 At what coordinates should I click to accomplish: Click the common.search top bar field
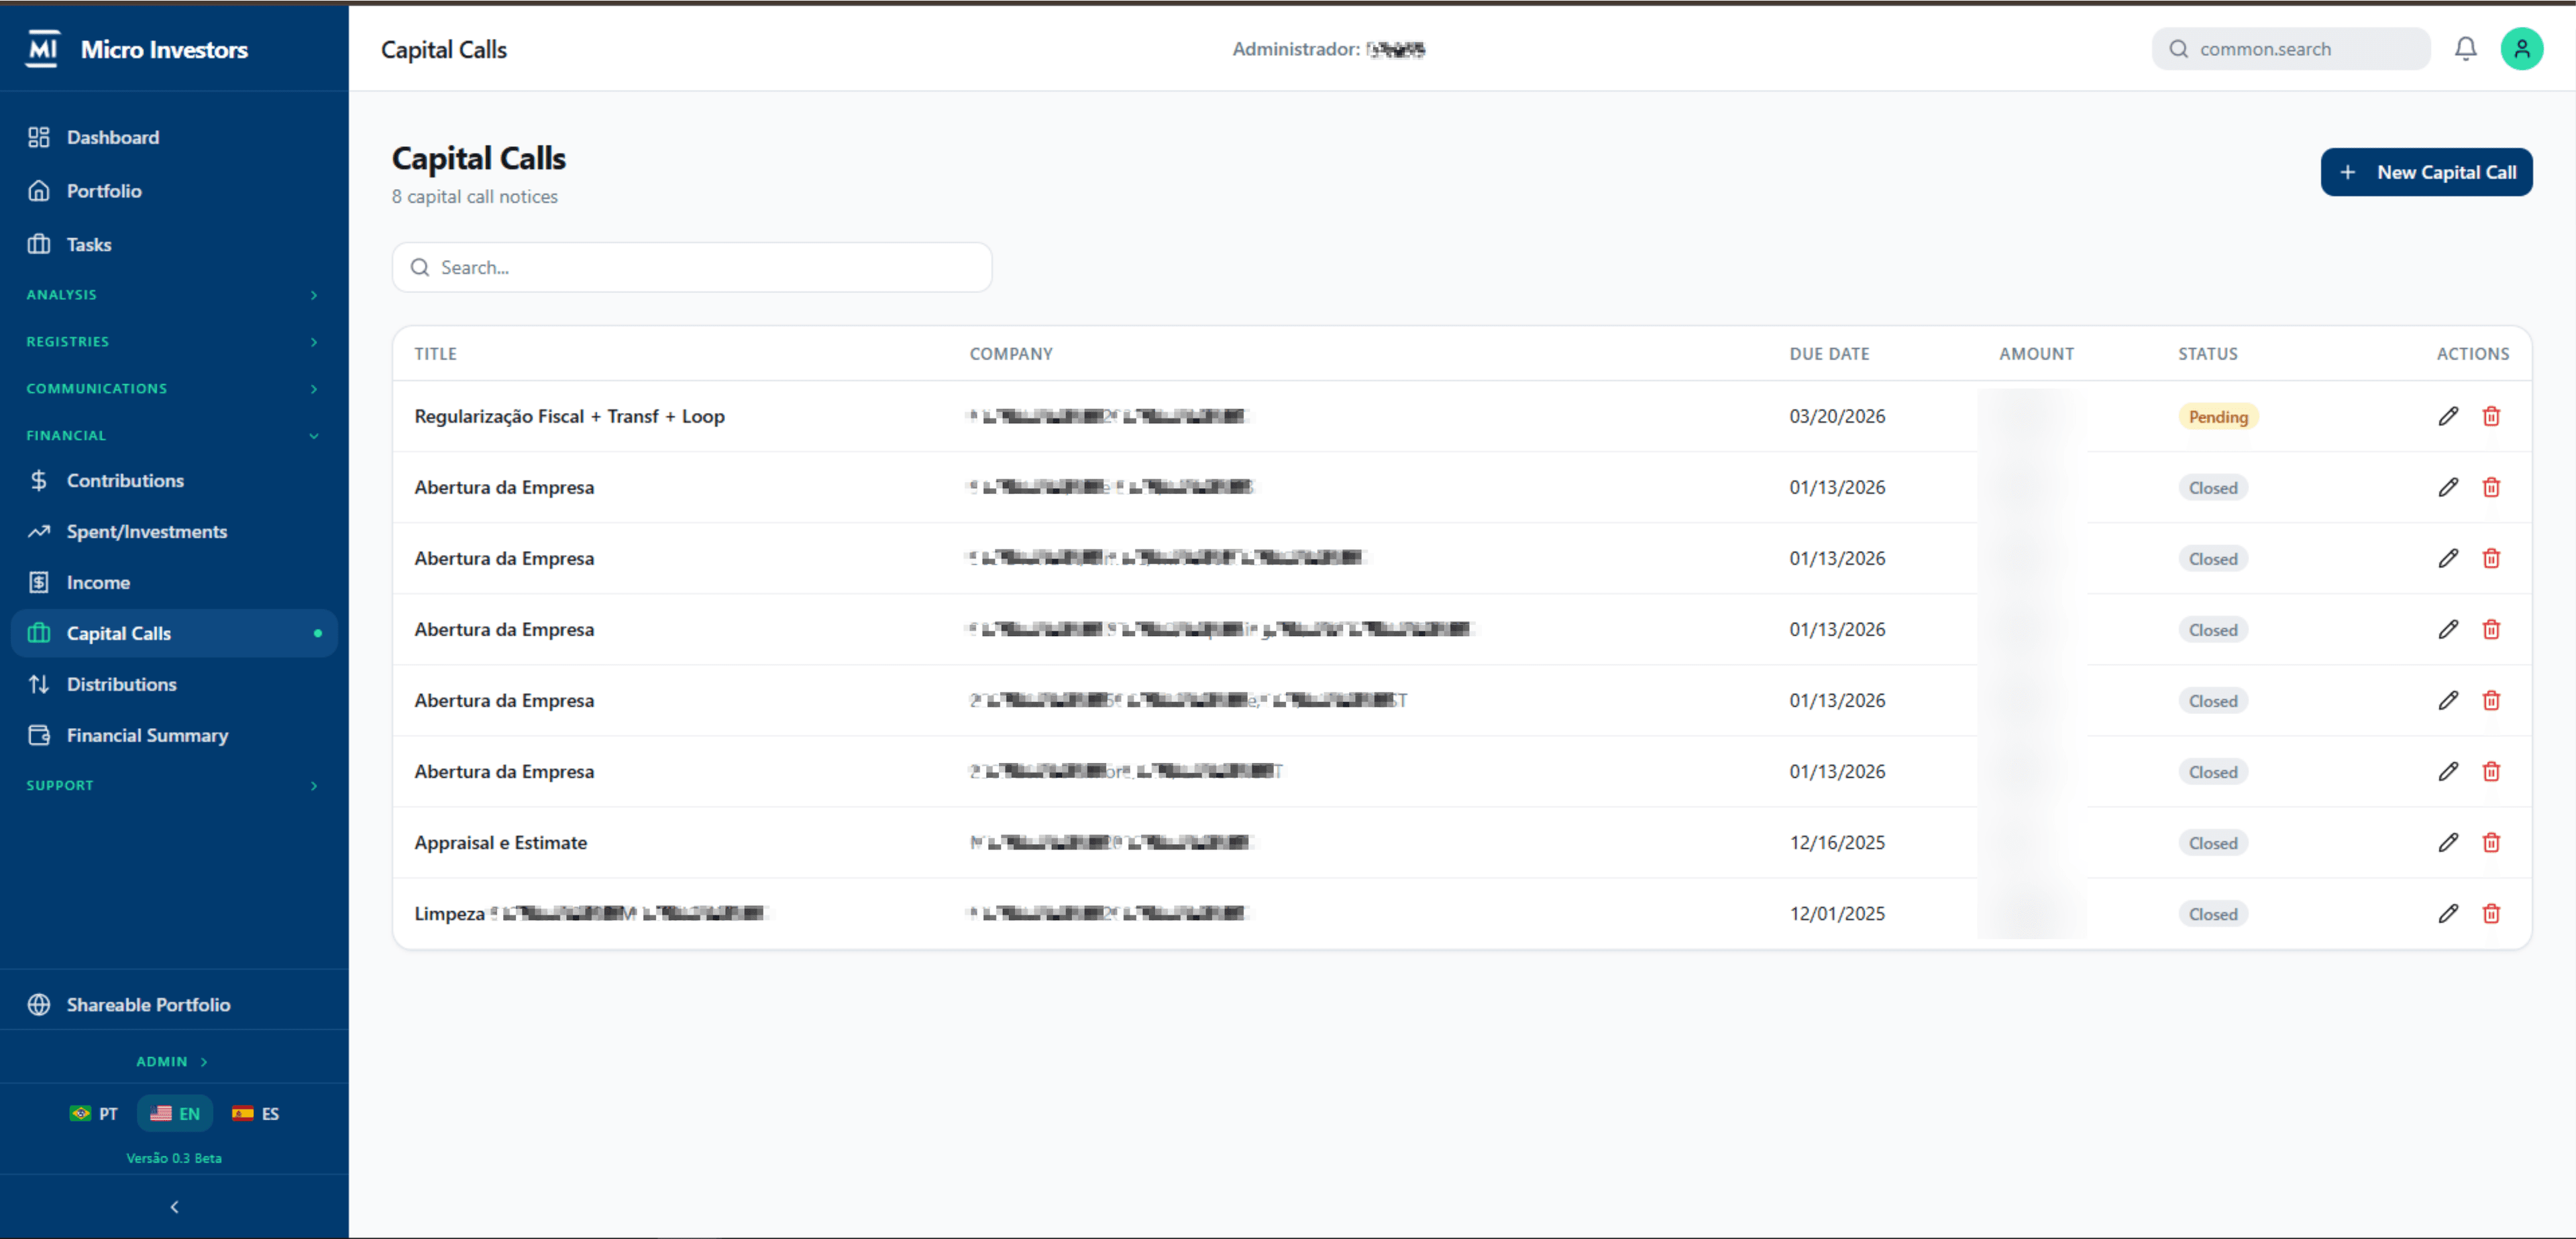click(2290, 49)
